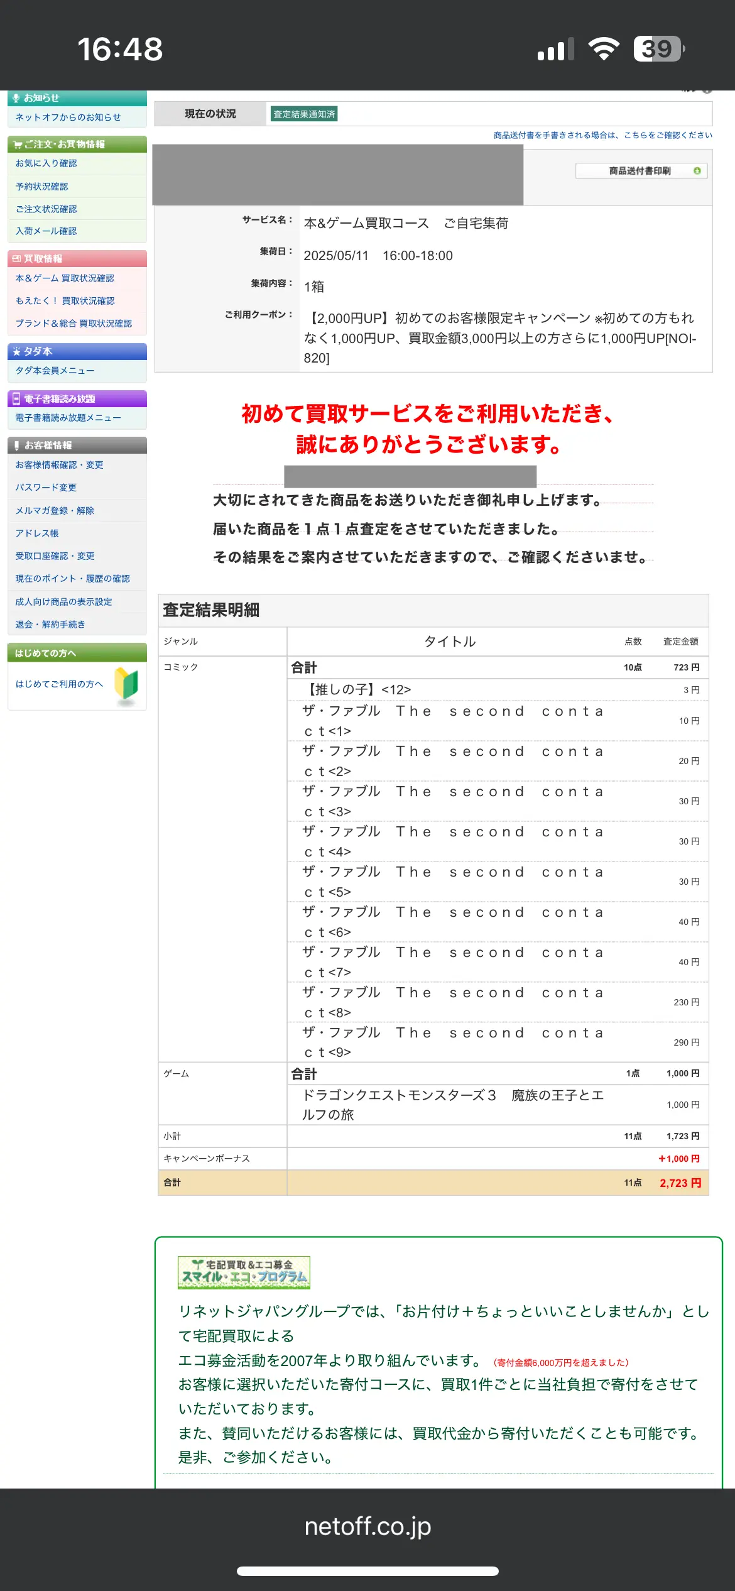The width and height of the screenshot is (735, 1591).
Task: Click タダ本 sidebar header
Action: tap(77, 351)
